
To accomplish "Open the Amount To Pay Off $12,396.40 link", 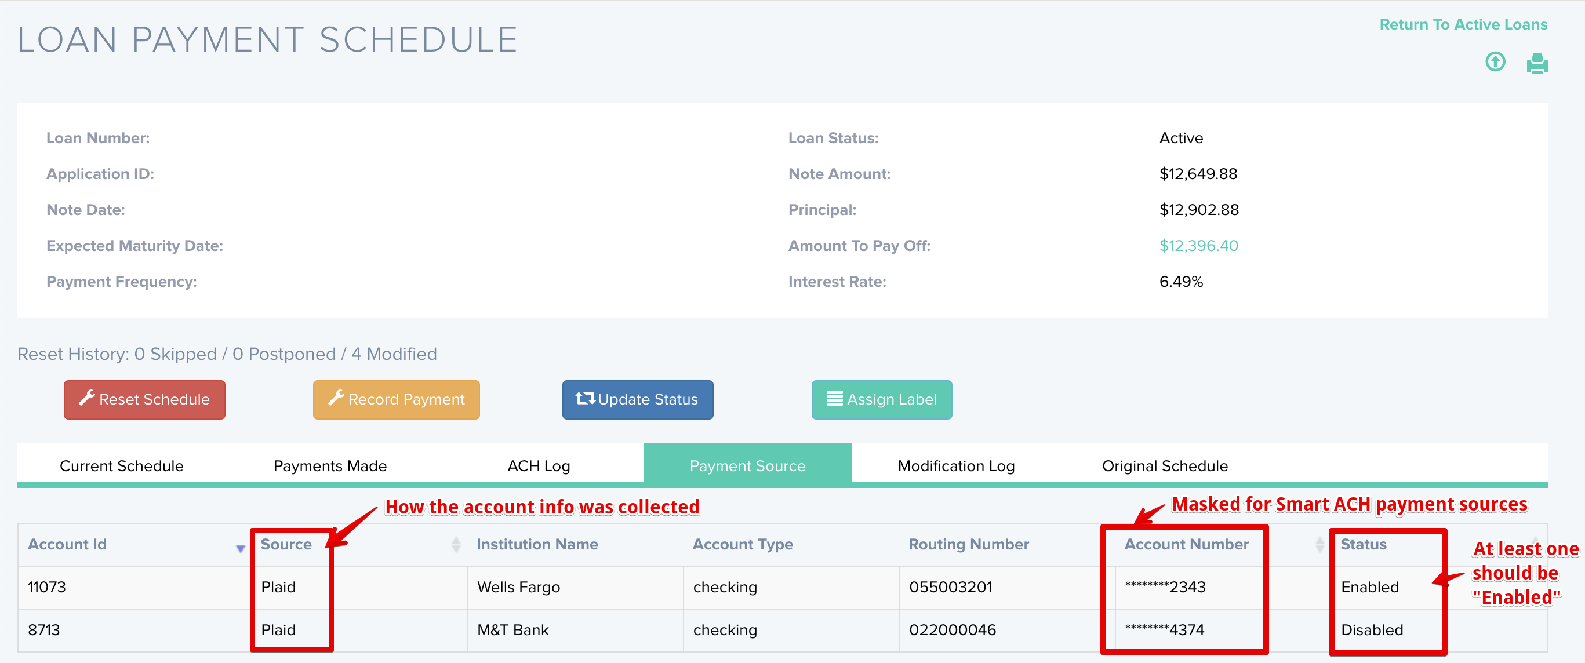I will (1198, 246).
